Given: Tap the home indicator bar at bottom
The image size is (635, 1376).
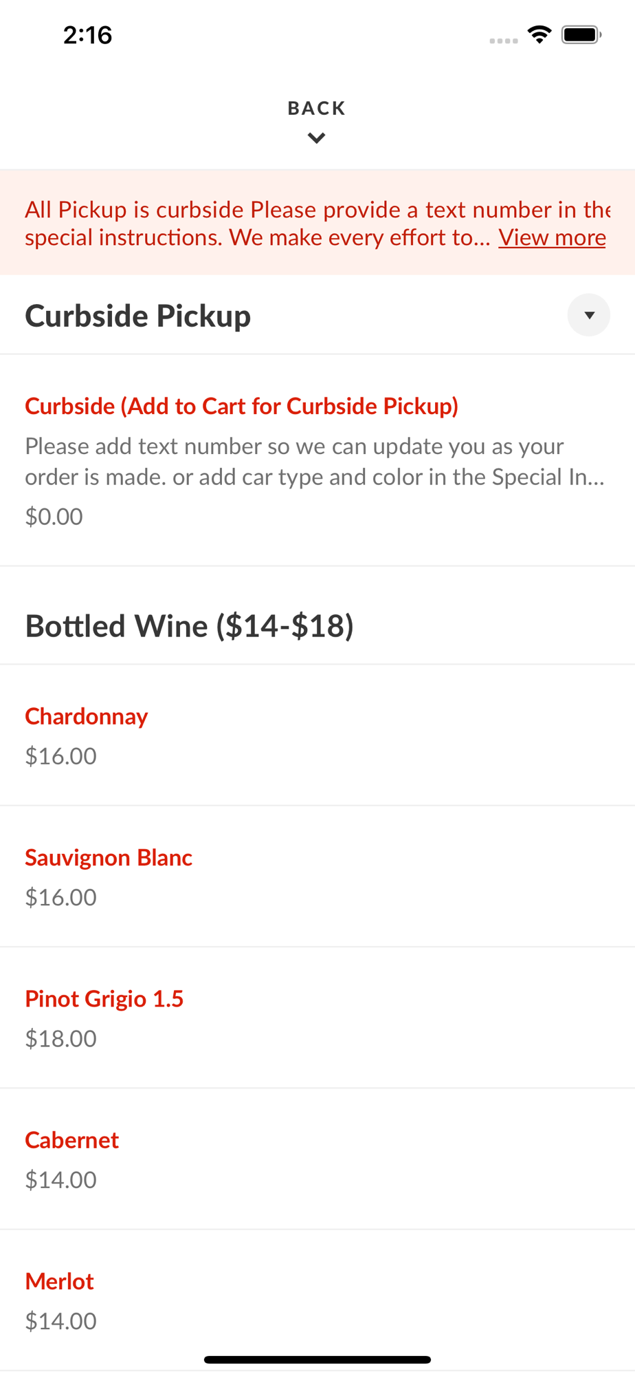Looking at the screenshot, I should click(317, 1359).
